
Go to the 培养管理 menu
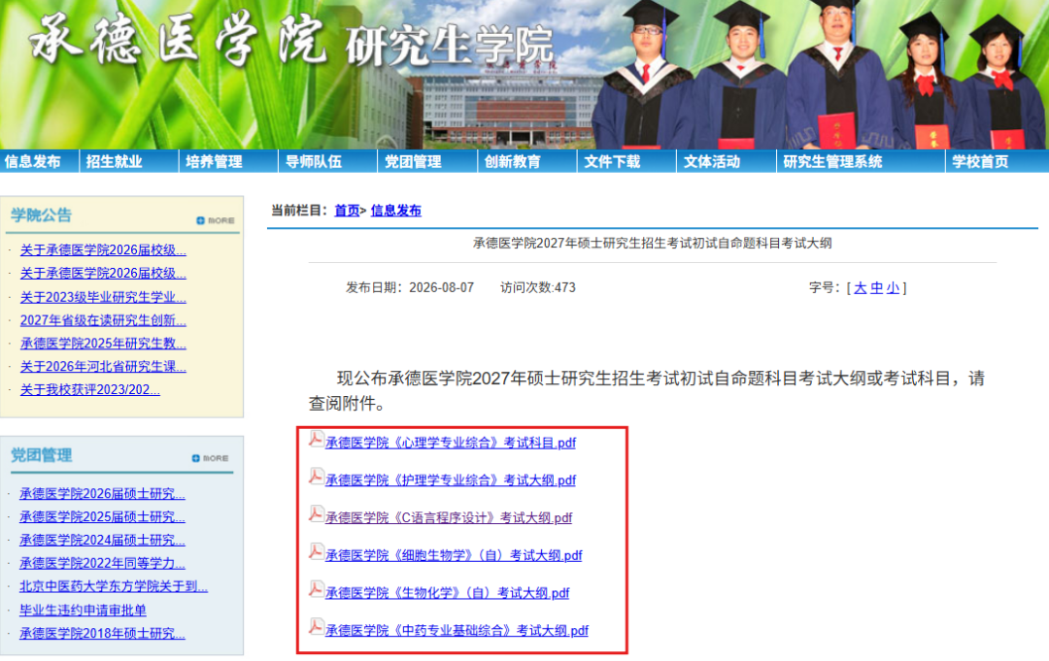pos(214,162)
